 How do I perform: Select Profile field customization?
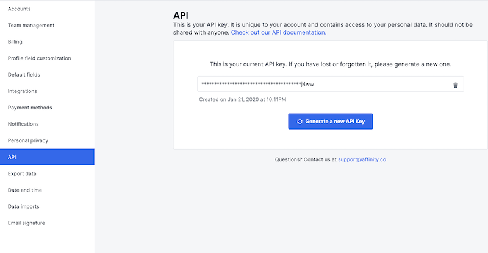point(40,58)
